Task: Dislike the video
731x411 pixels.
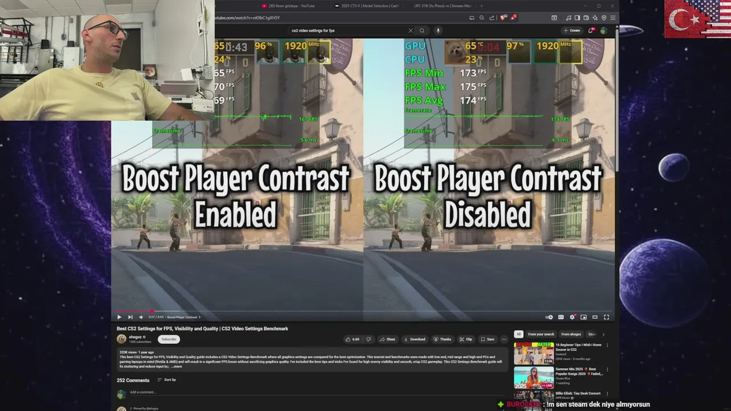Action: click(368, 339)
